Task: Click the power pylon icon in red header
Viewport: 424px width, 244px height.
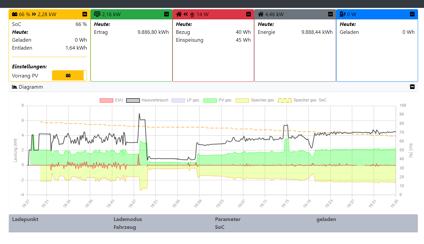Action: coord(192,14)
